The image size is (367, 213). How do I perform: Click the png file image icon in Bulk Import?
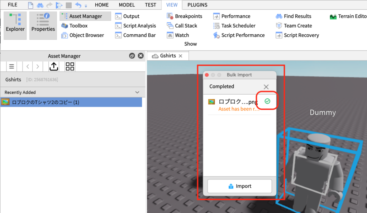(x=211, y=102)
